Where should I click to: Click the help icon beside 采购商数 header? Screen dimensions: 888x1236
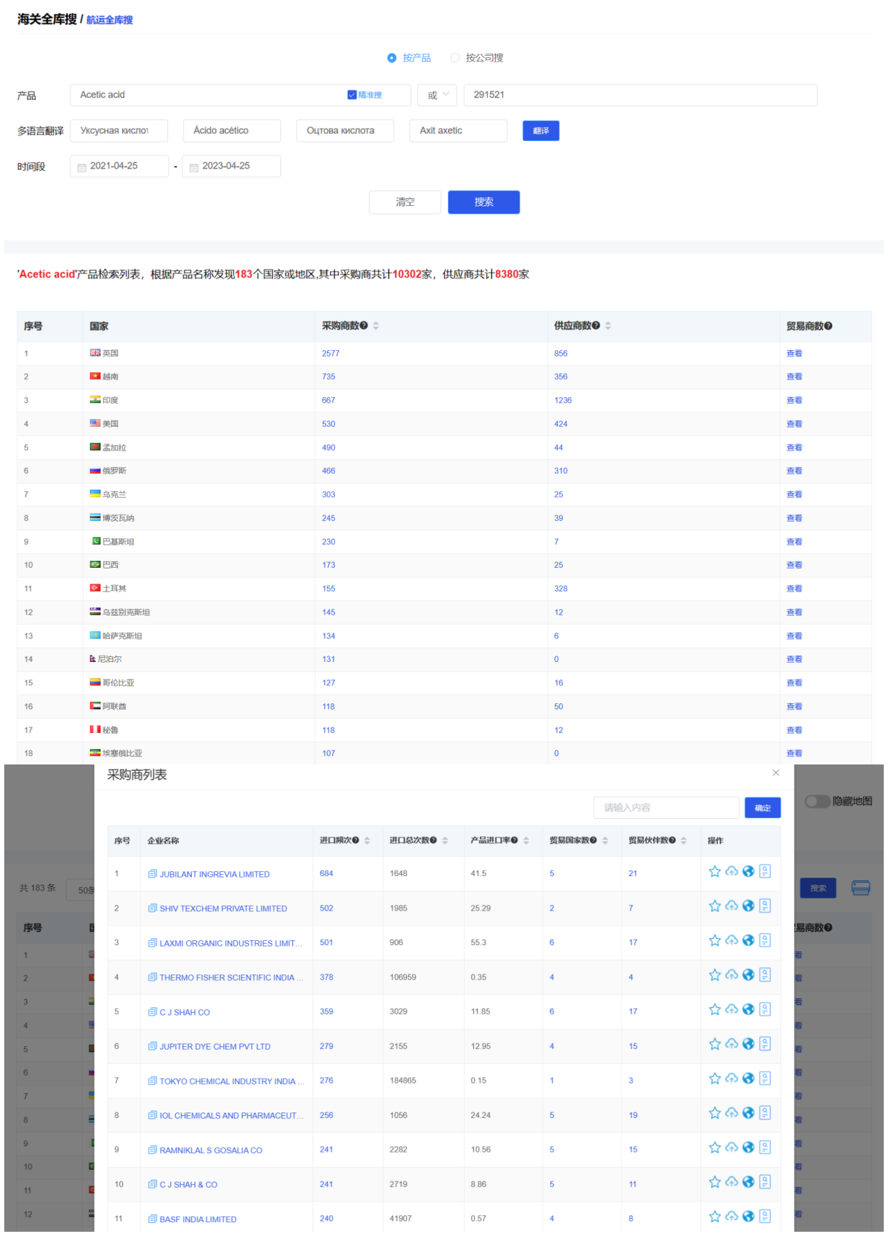point(364,326)
